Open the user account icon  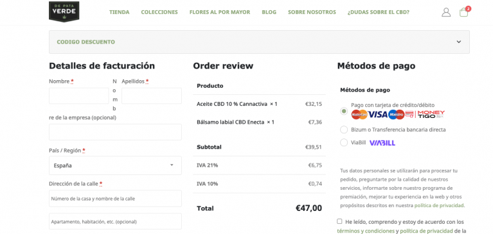(446, 12)
